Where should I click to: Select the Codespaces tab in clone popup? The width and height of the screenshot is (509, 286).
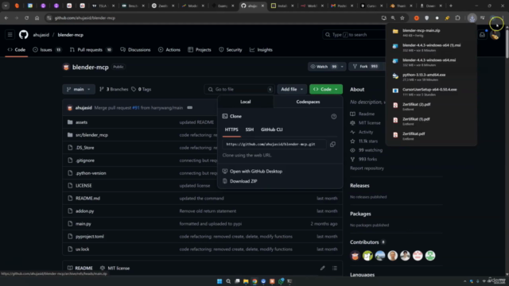tap(308, 102)
